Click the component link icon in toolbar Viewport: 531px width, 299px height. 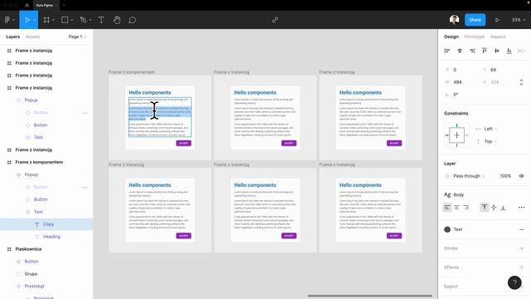(x=275, y=20)
